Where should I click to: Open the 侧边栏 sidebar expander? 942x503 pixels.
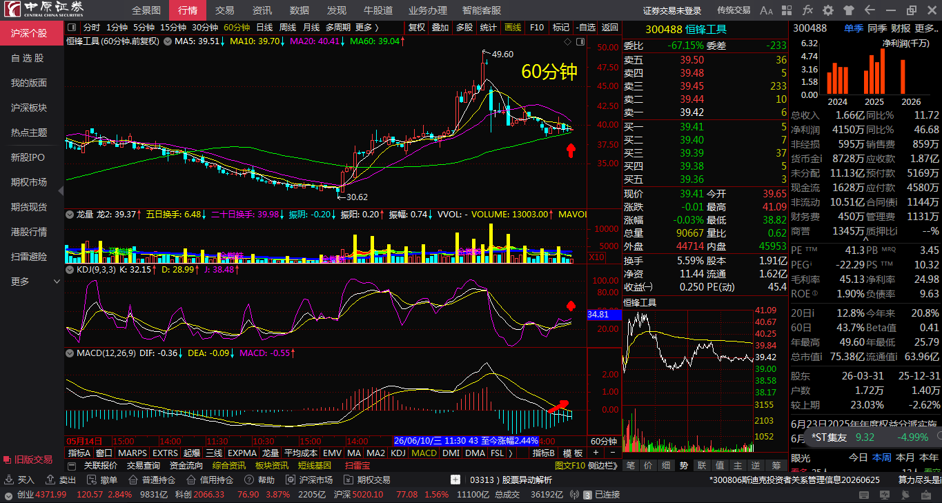(x=603, y=466)
